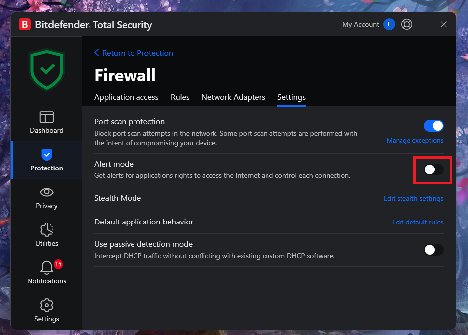The width and height of the screenshot is (468, 335).
Task: Click the Use passive detection mode heading
Action: click(143, 244)
